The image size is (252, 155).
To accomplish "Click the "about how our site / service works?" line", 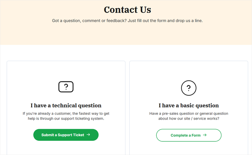I will point(189,119).
